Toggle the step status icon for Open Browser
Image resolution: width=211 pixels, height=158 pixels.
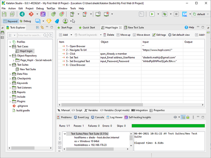[x=64, y=46]
